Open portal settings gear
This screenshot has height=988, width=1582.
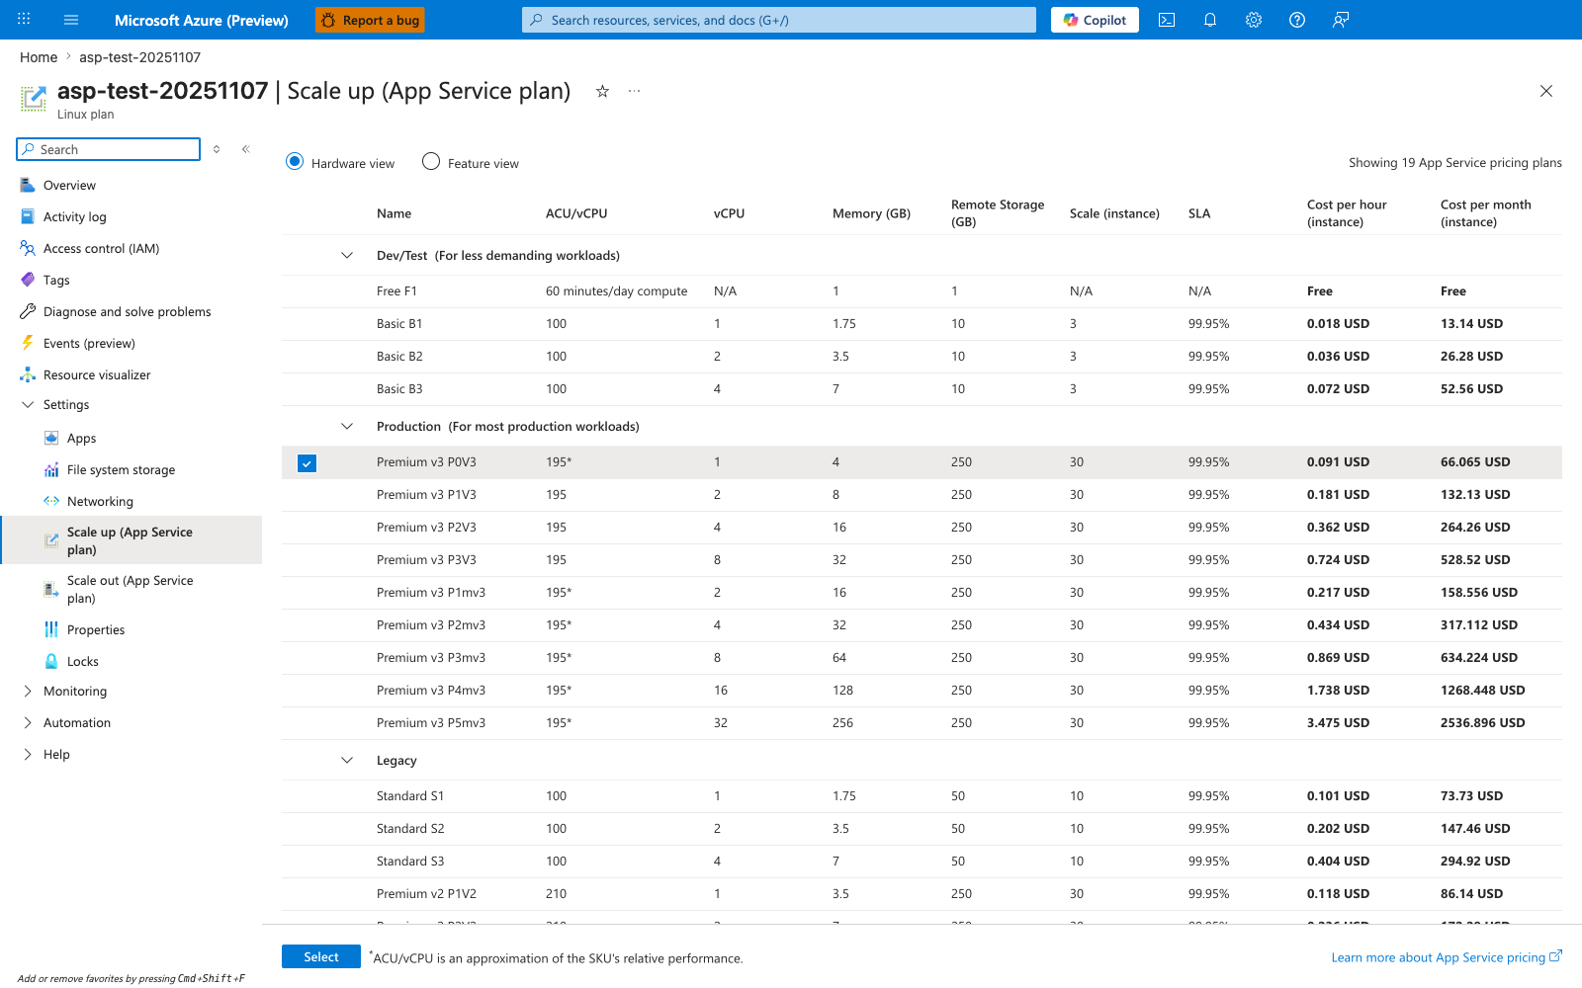(1254, 20)
